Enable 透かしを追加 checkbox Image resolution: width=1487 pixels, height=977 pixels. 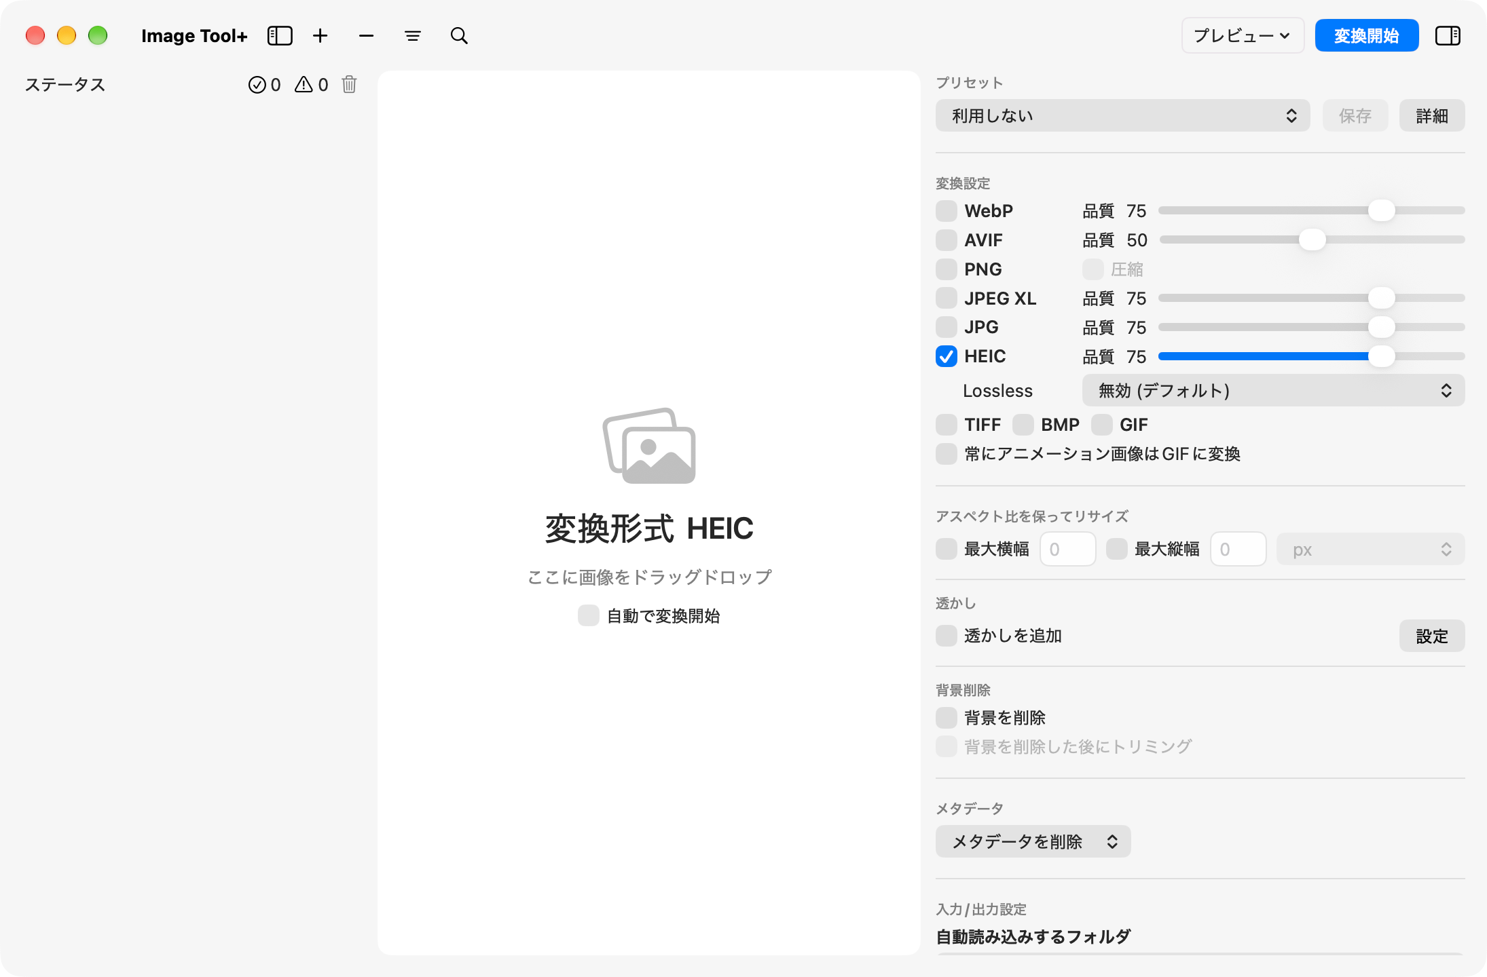click(947, 636)
